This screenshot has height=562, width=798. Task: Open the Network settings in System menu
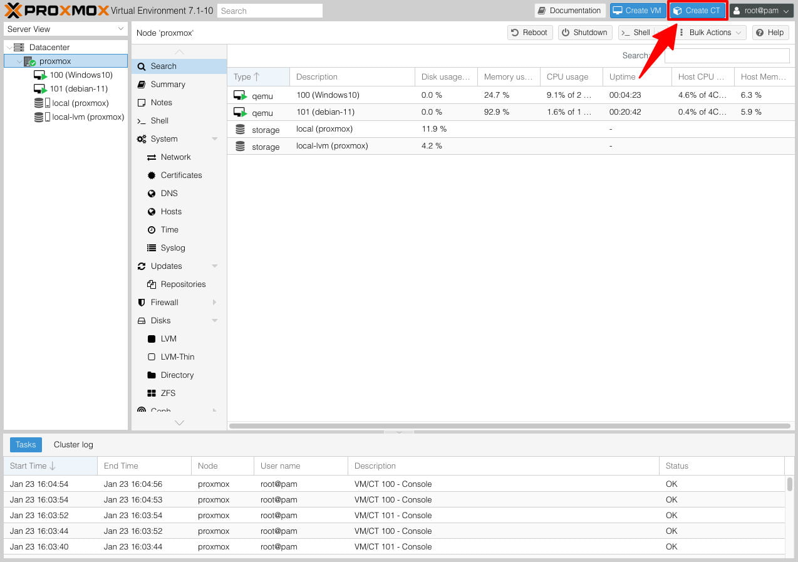tap(175, 157)
